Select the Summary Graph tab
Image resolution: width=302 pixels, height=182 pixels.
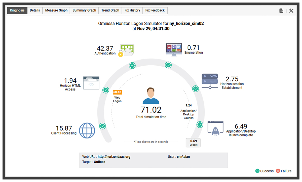[84, 10]
